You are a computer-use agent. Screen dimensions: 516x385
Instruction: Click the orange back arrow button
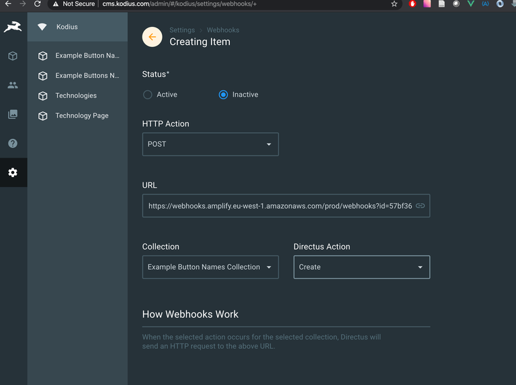153,37
